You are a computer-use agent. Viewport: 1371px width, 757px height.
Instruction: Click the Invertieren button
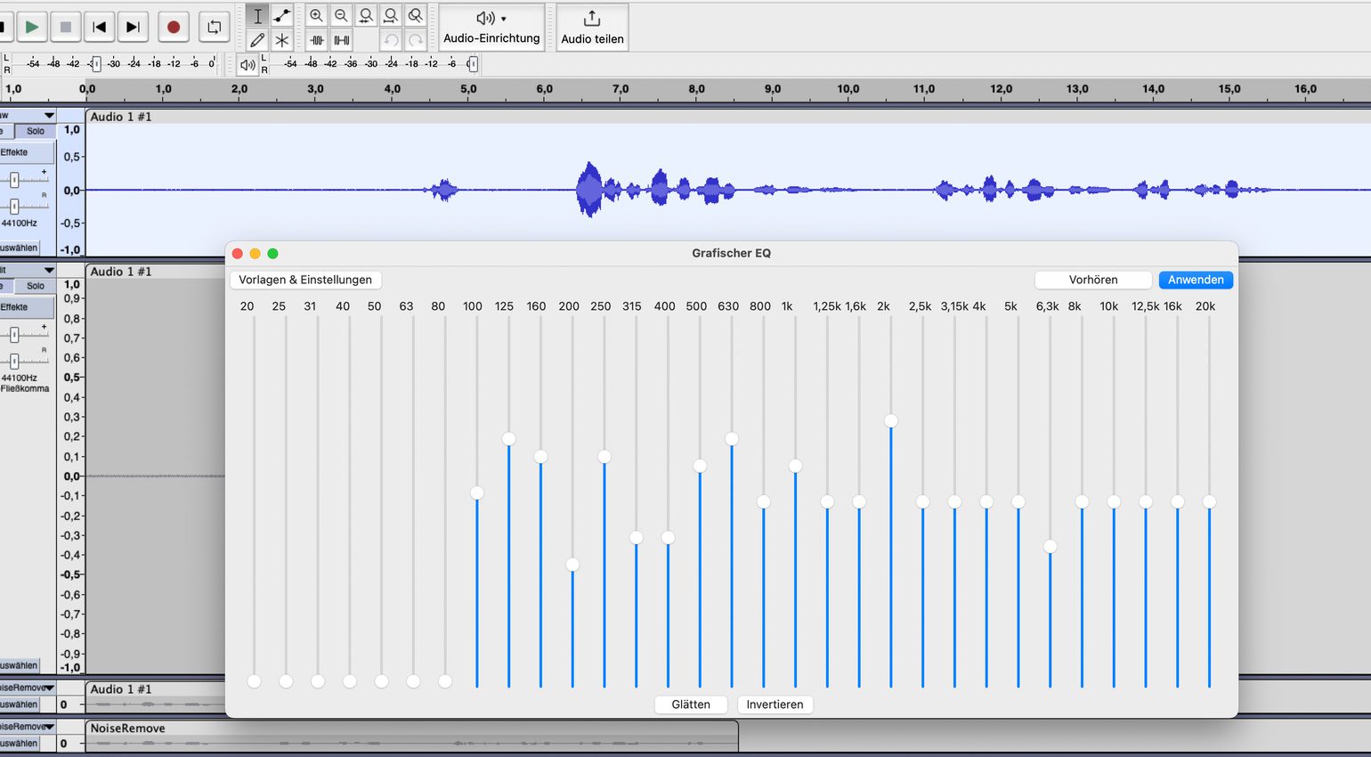click(775, 704)
